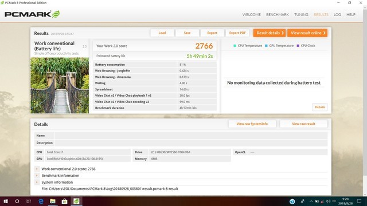Open the WELCOME tab

[251, 14]
